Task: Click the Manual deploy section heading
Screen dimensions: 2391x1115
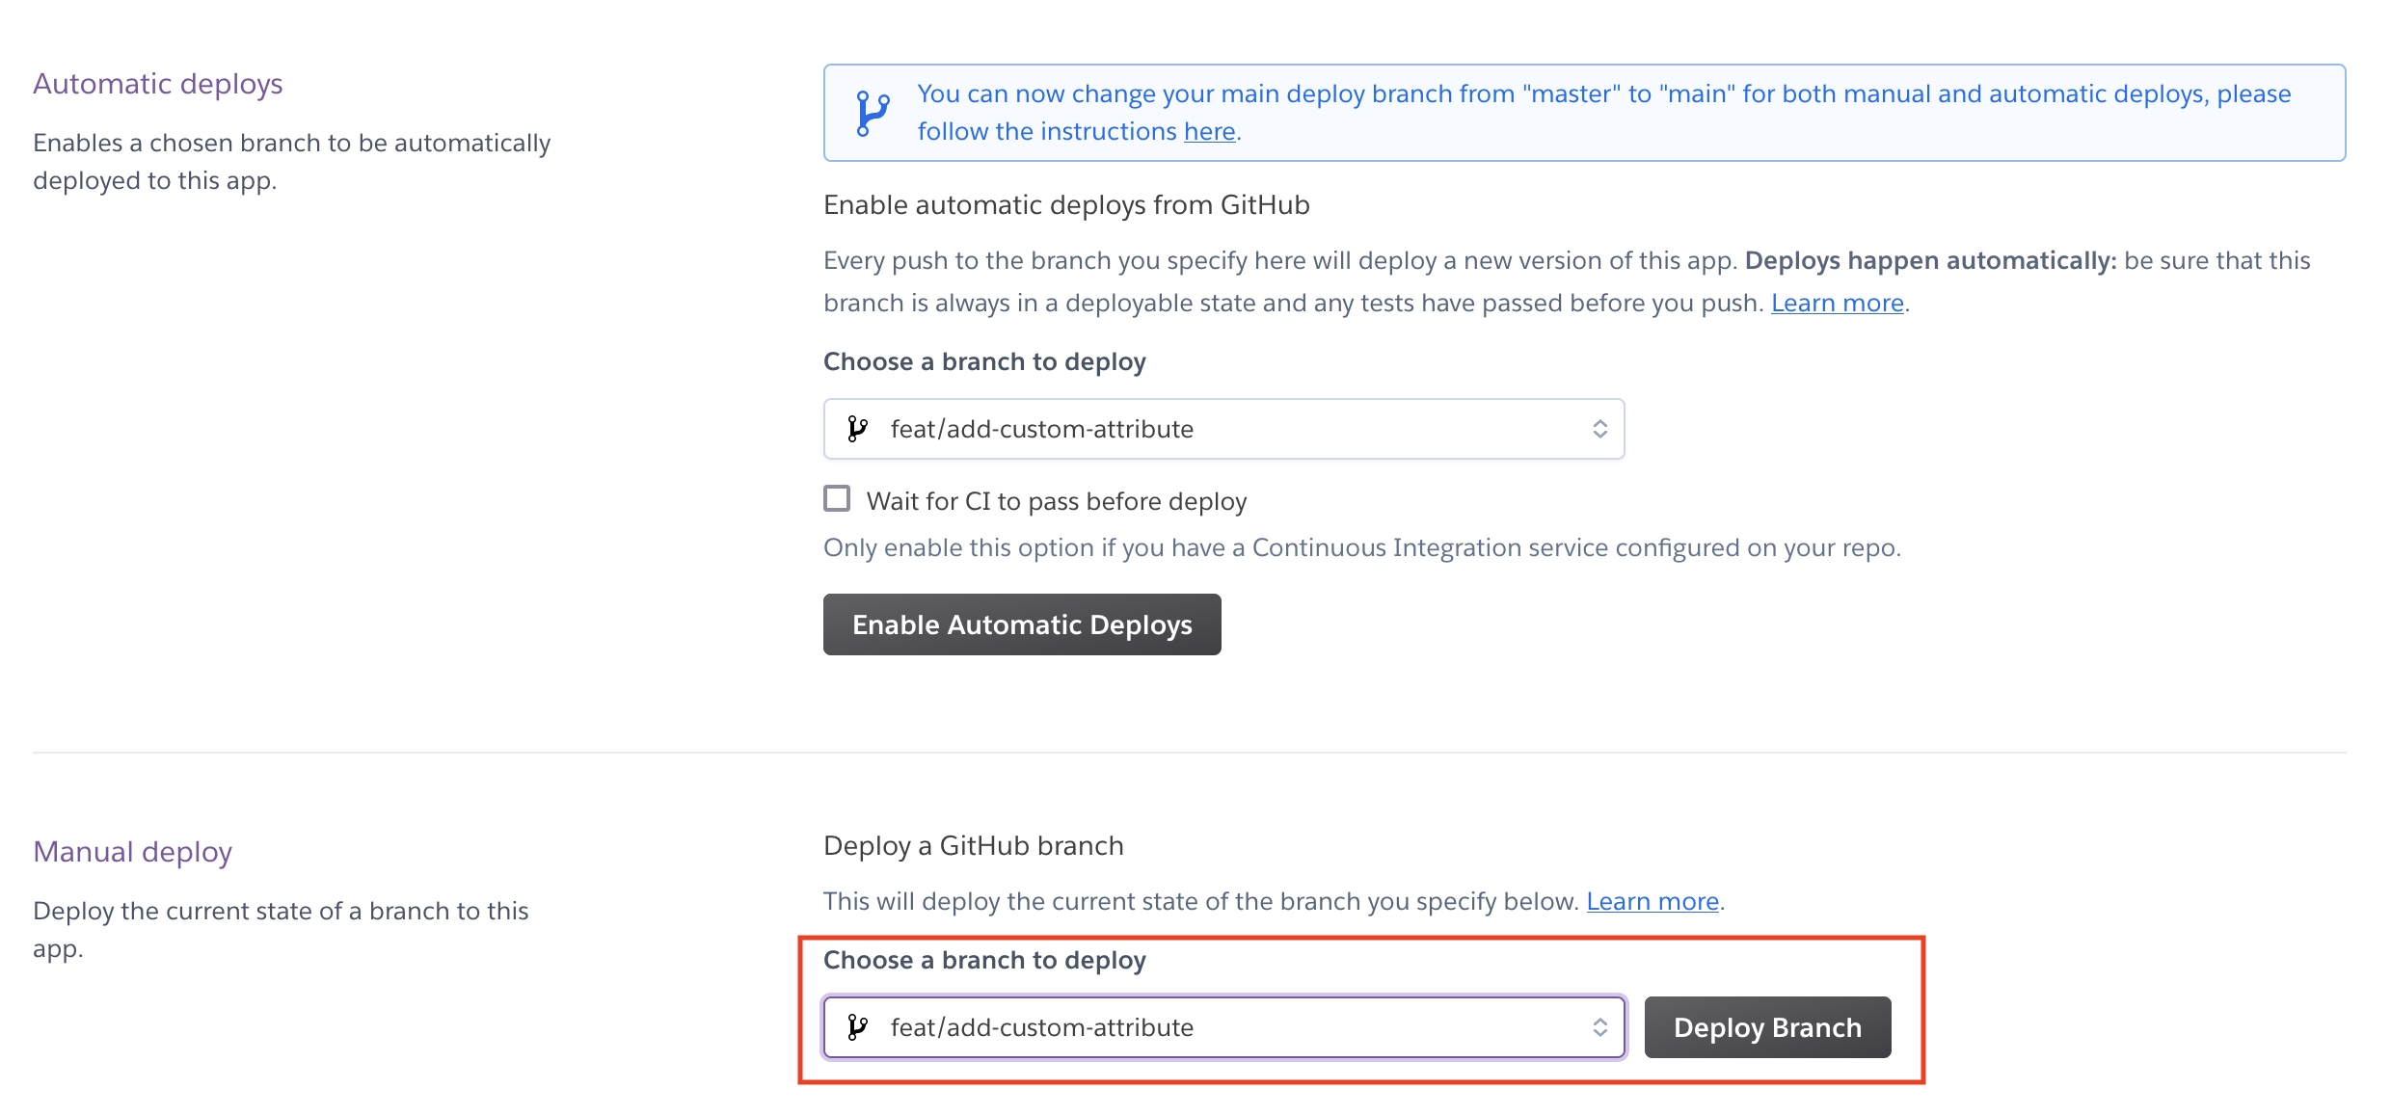Action: point(132,852)
